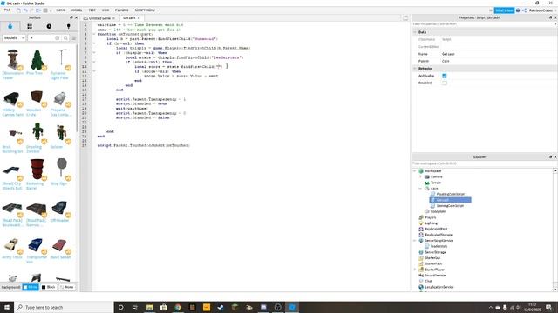The width and height of the screenshot is (558, 313).
Task: Open the SCRIPT MENU ribbon tab
Action: point(145,10)
